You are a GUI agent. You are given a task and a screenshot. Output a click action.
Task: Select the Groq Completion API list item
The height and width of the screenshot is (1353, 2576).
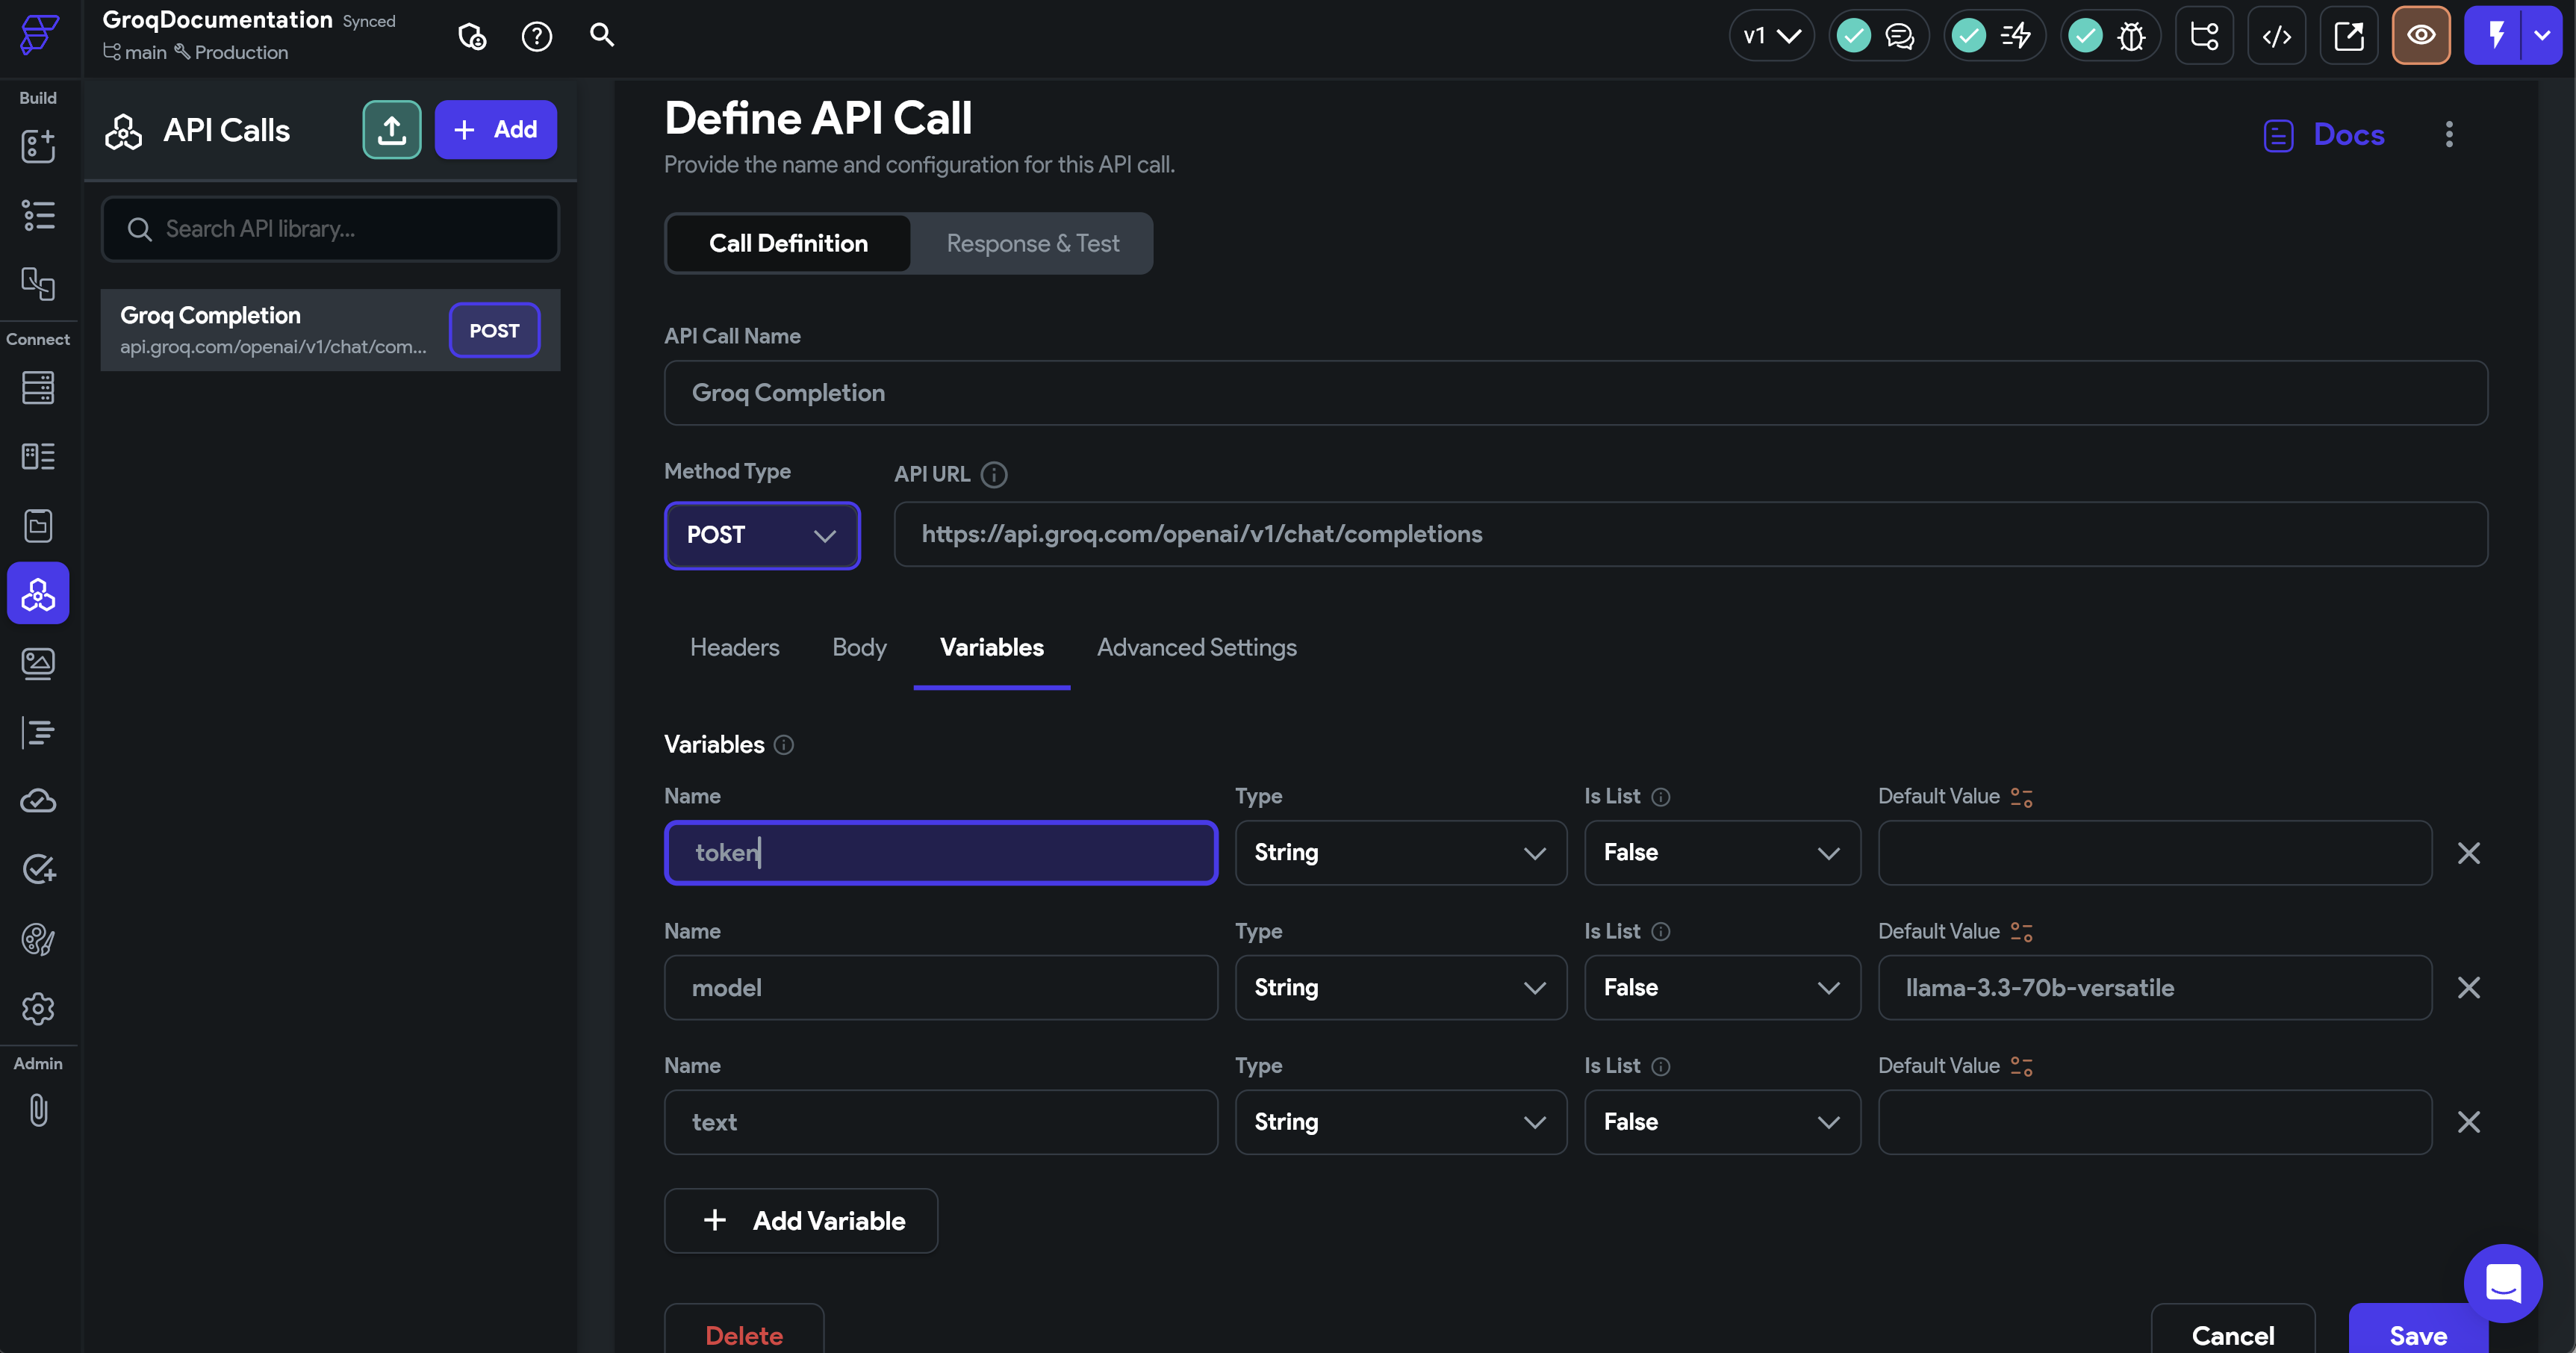tap(330, 330)
